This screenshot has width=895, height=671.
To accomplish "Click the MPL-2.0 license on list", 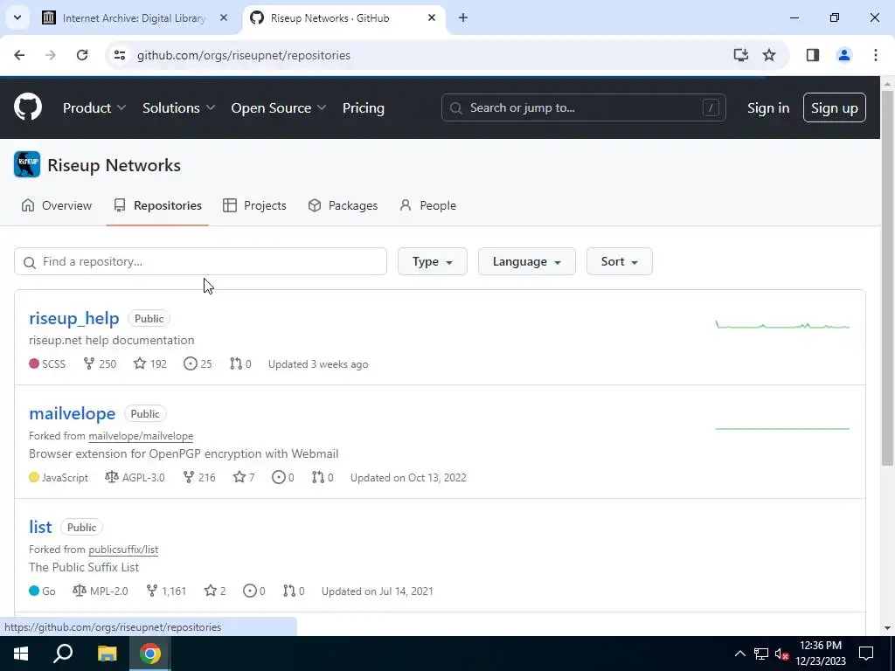I will click(101, 591).
